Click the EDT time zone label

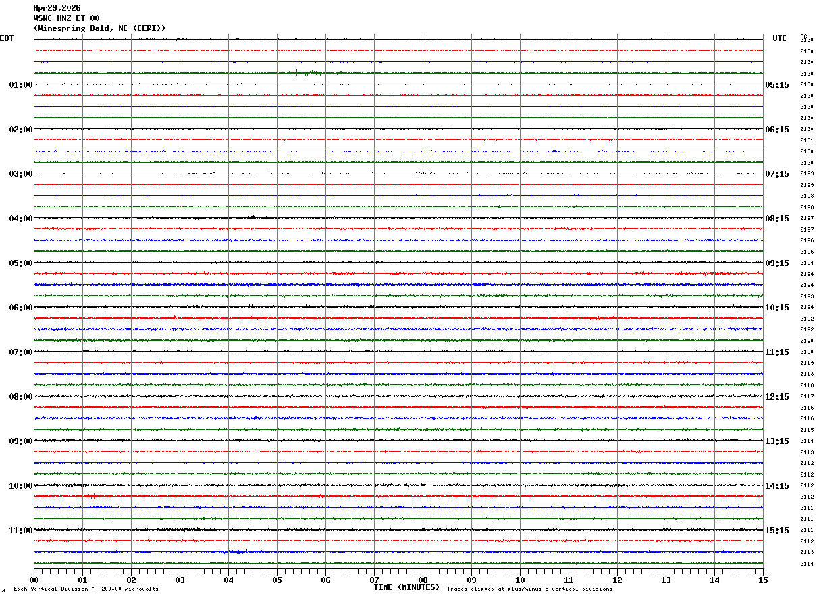tap(7, 38)
